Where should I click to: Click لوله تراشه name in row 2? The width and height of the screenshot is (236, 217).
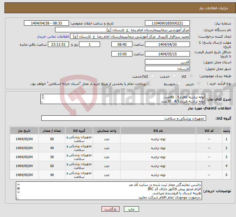pyautogui.click(x=158, y=148)
